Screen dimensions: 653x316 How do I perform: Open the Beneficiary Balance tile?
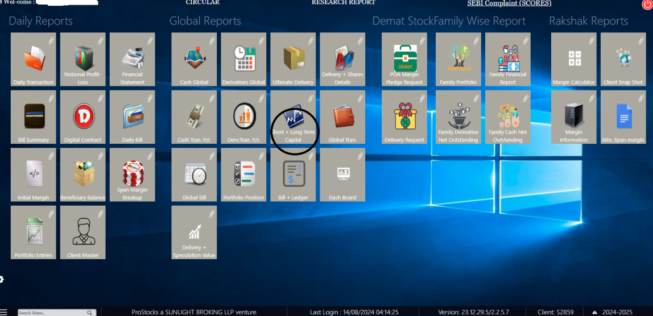pos(83,175)
